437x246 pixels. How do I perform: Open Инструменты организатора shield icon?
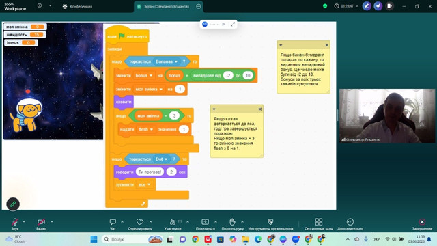[270, 221]
